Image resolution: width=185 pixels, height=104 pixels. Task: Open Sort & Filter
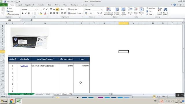pyautogui.click(x=160, y=11)
